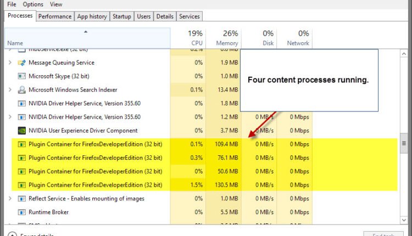Image resolution: width=412 pixels, height=236 pixels.
Task: Open the Options menu
Action: point(33,4)
